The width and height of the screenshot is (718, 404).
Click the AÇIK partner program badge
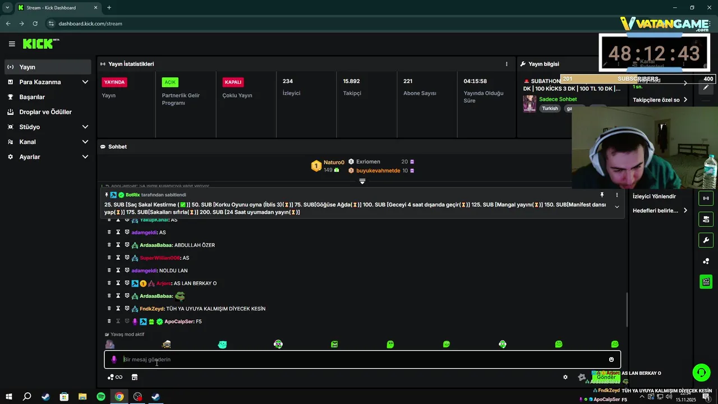pos(170,82)
